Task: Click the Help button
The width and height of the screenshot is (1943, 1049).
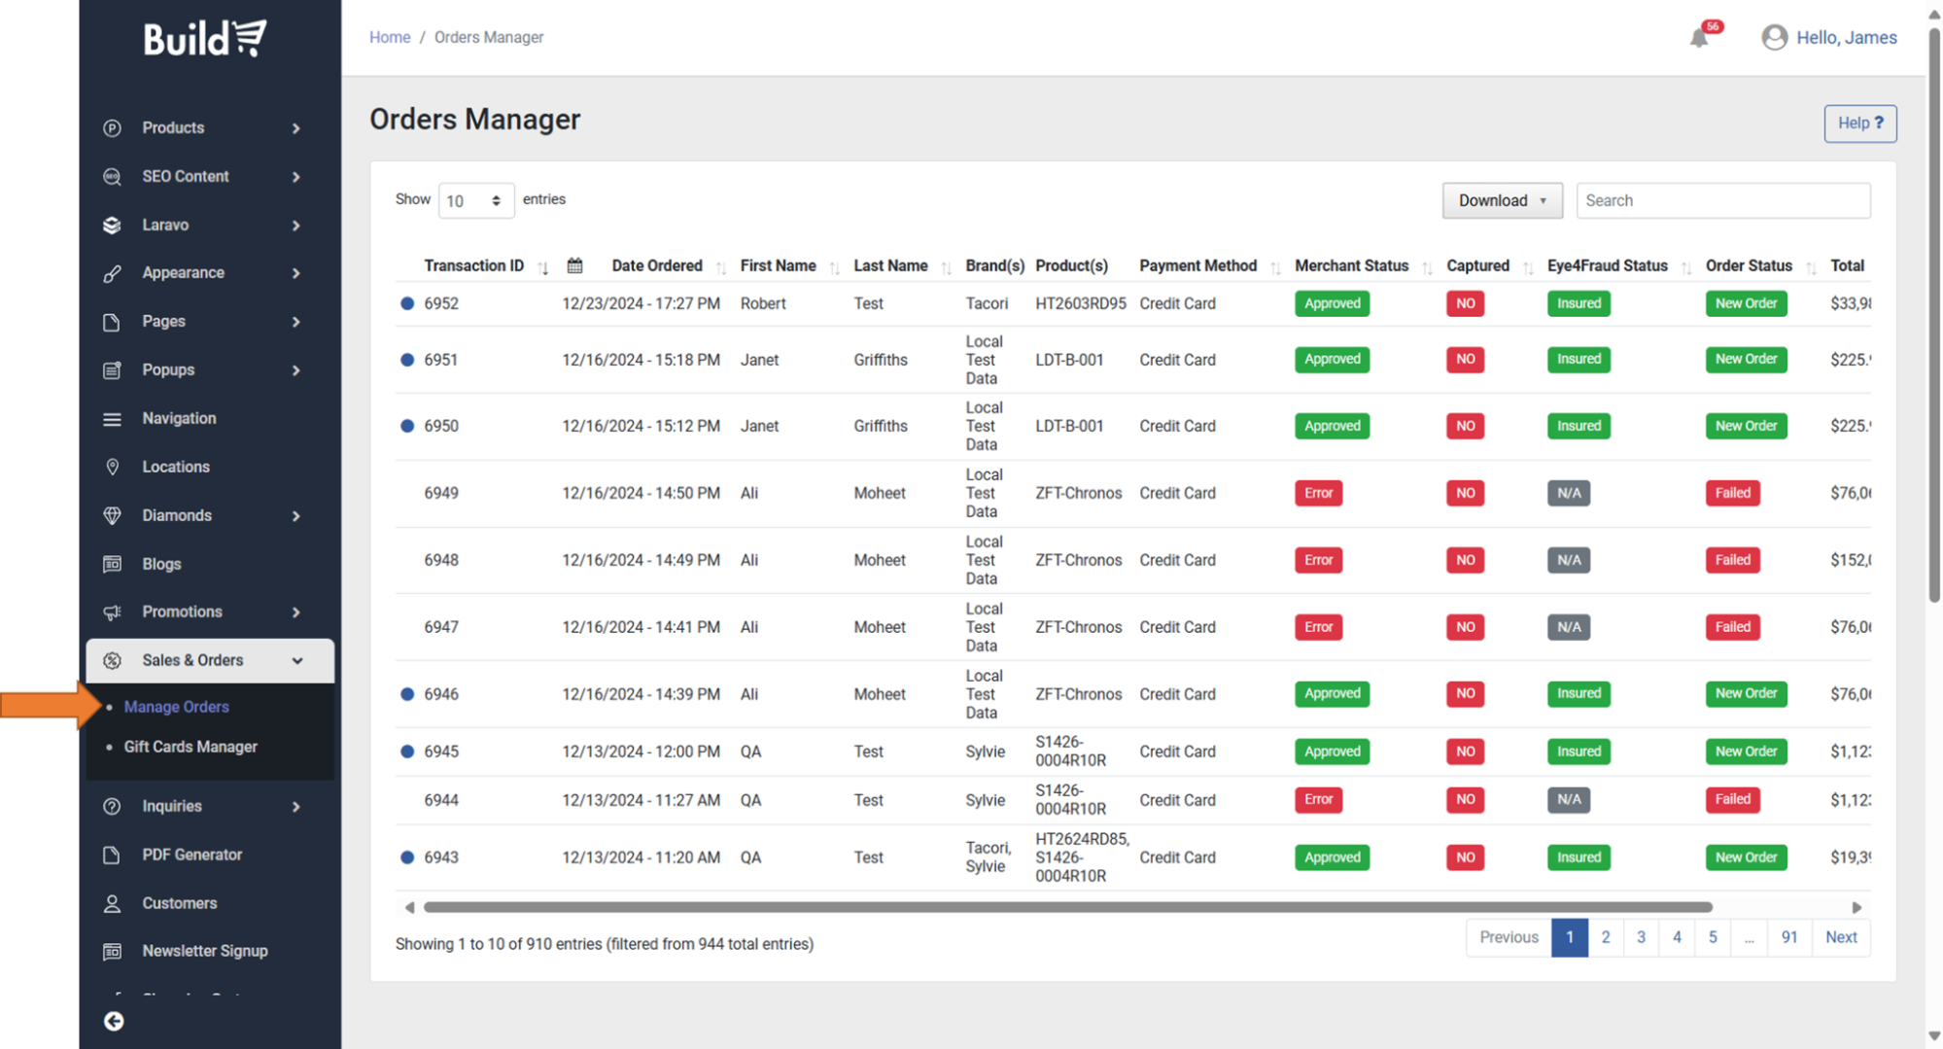Action: pyautogui.click(x=1859, y=123)
